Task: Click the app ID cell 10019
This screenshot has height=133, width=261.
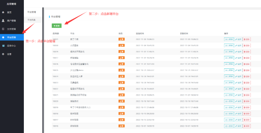Action: (55, 107)
